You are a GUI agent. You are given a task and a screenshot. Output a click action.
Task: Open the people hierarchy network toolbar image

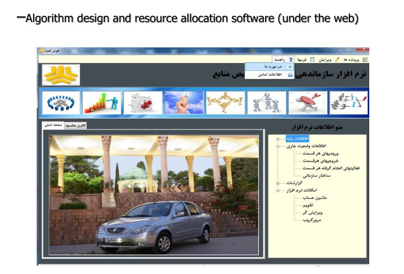click(x=266, y=102)
